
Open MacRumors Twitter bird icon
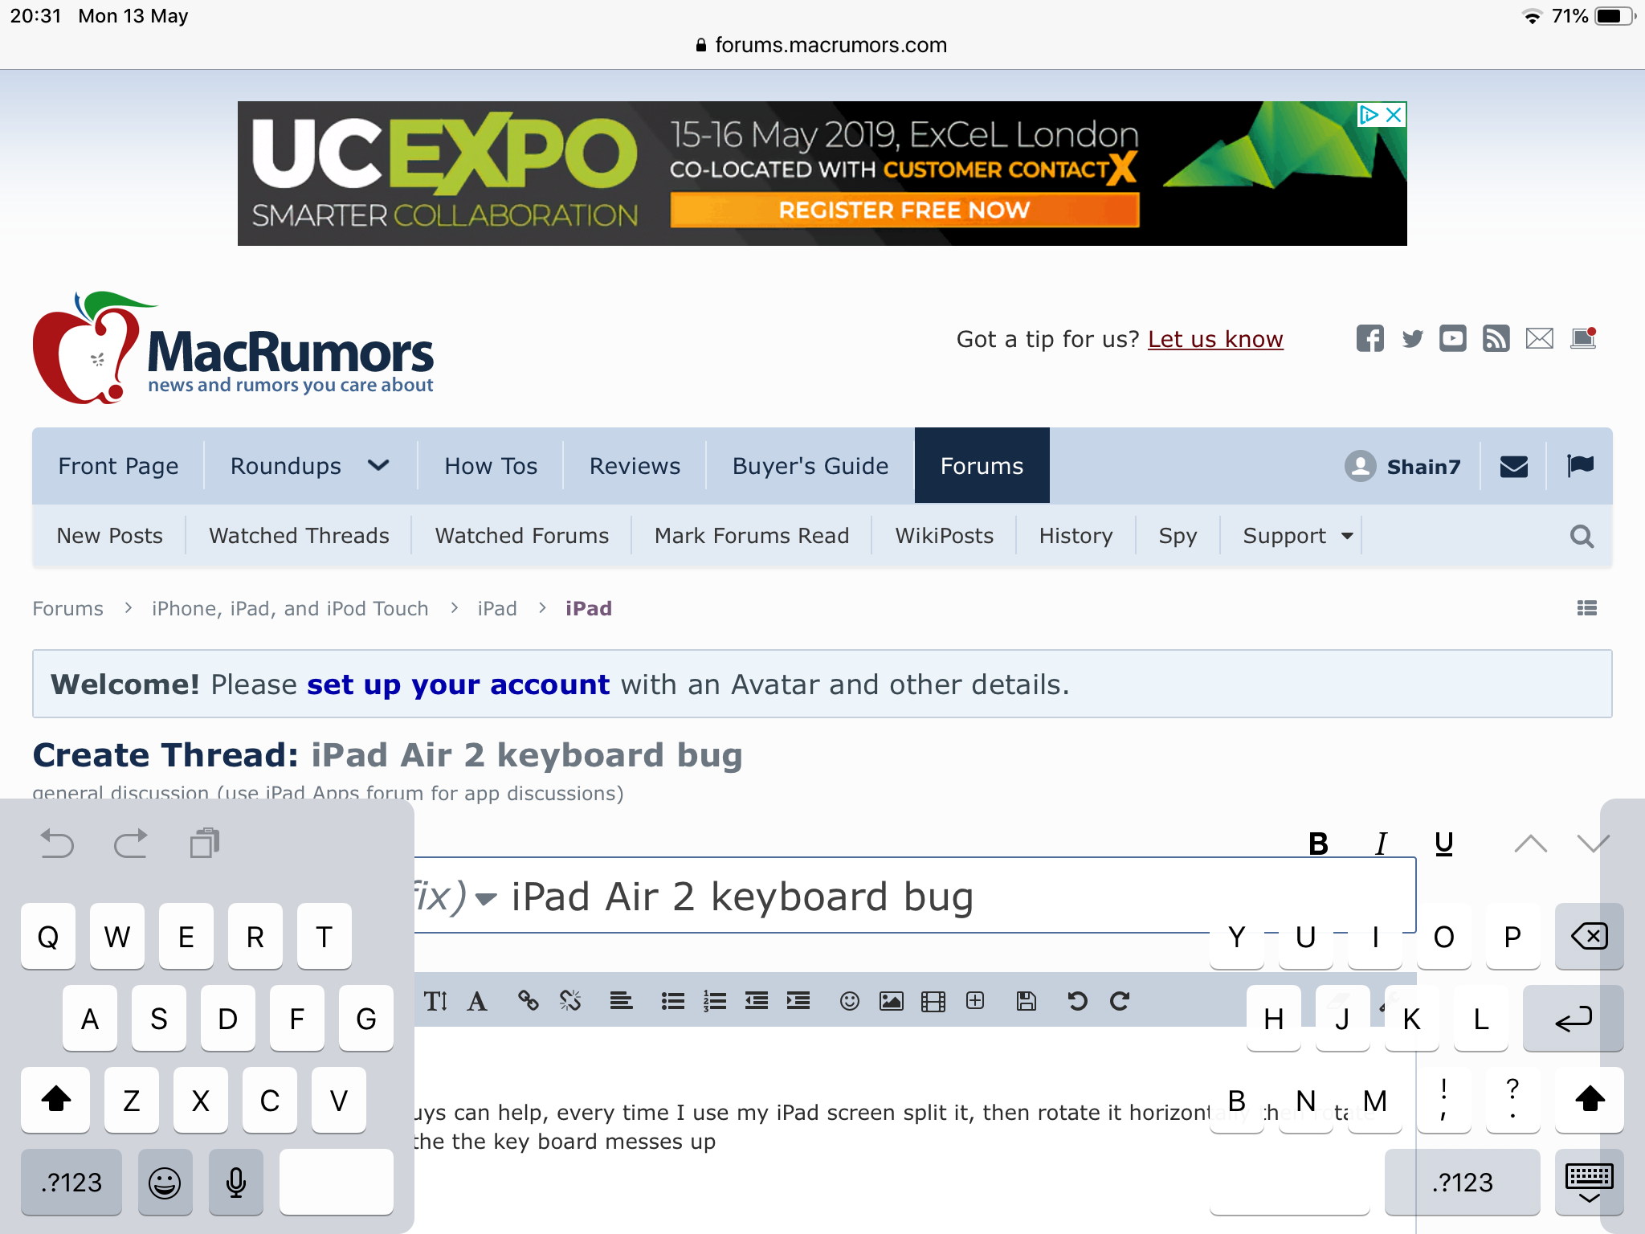point(1412,338)
